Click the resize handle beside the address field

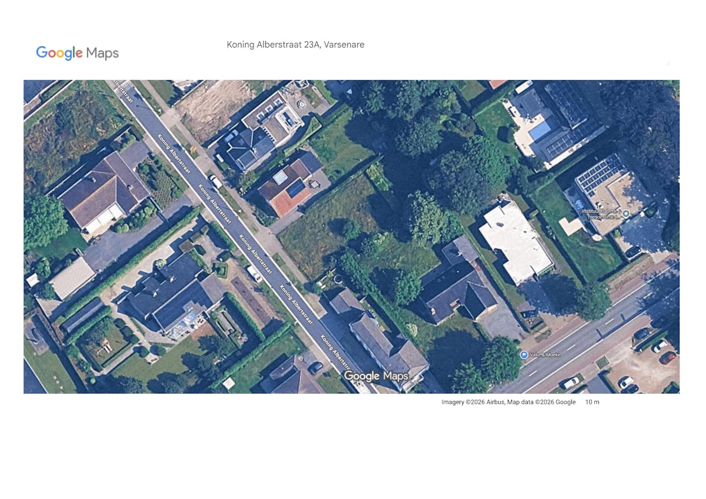667,63
